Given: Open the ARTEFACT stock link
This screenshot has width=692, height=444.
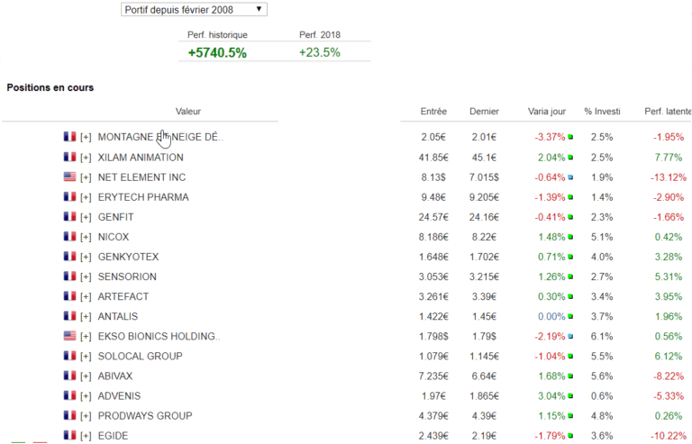Looking at the screenshot, I should tap(123, 296).
